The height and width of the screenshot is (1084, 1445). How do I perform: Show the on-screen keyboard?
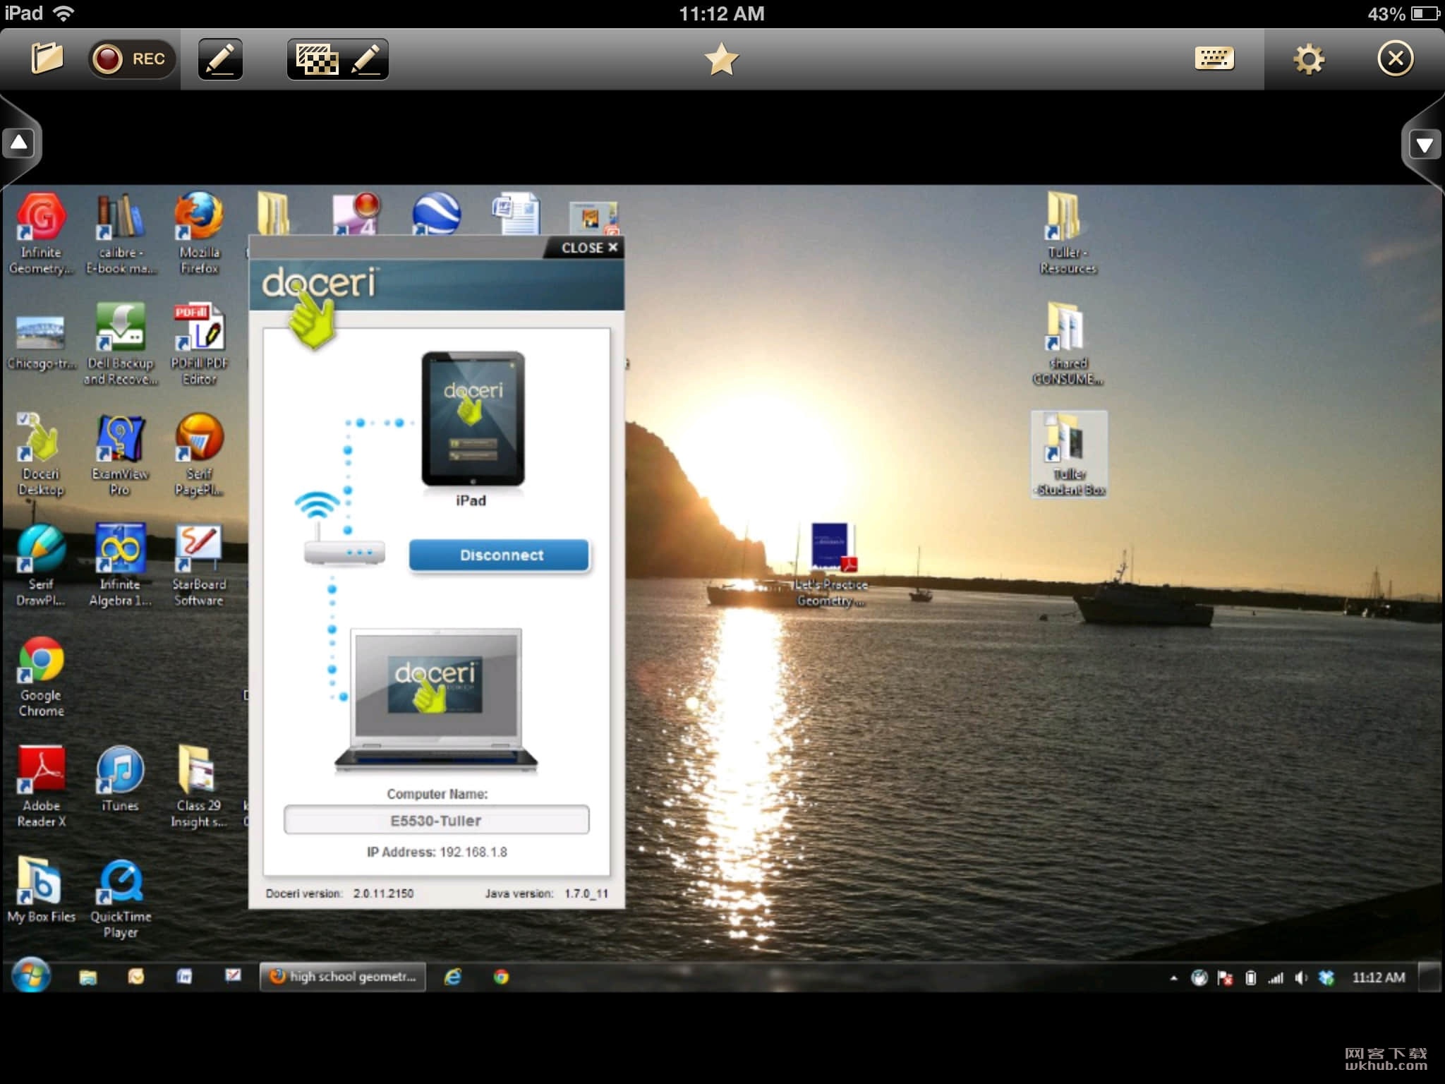[1214, 59]
